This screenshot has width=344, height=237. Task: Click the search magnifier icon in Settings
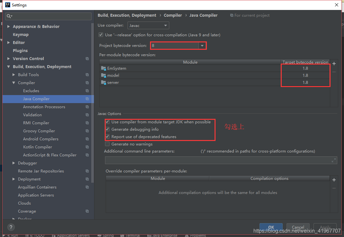(x=9, y=16)
